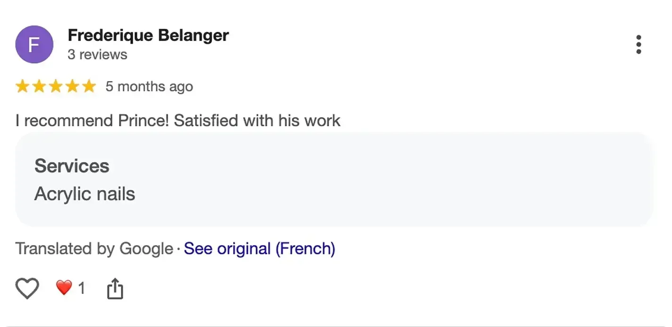This screenshot has height=327, width=672.
Task: Share the review using the share icon
Action: click(x=115, y=288)
